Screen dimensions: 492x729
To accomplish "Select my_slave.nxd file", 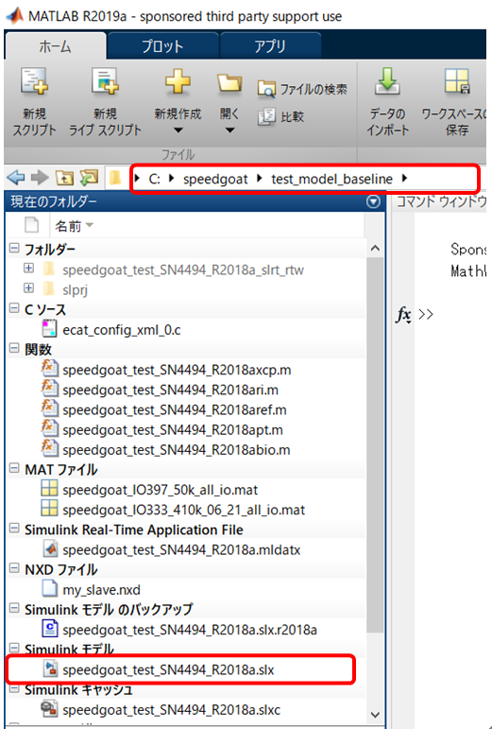I will [101, 590].
